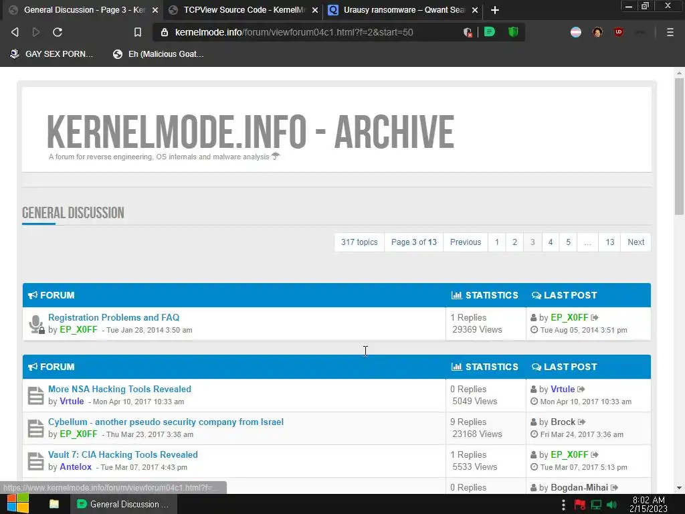This screenshot has width=685, height=514.
Task: Click the padlock icon in address bar
Action: (165, 32)
